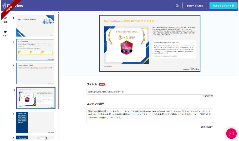Select slide 2 サービスの概要説明 thumbnail

pos(35,50)
